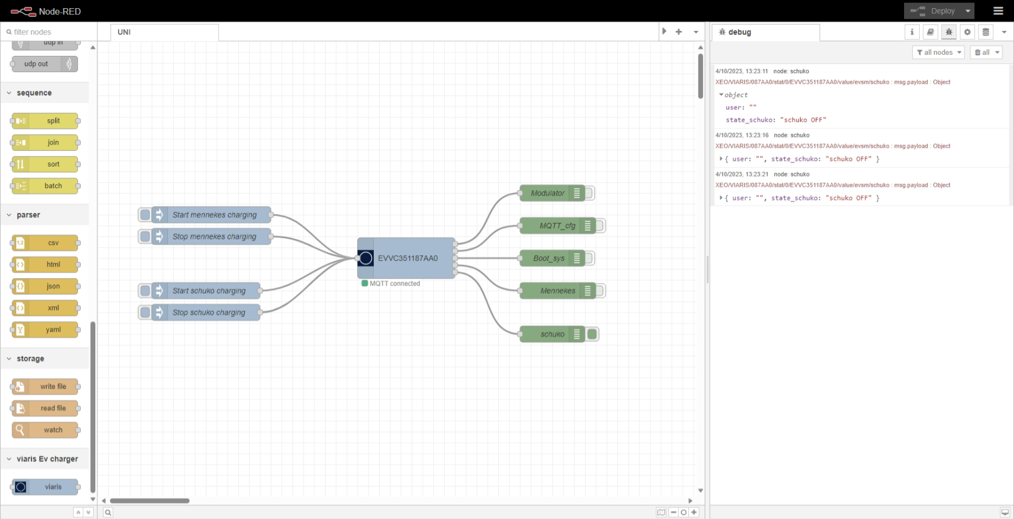Type in the filter nodes search field
1014x519 pixels.
[x=49, y=32]
